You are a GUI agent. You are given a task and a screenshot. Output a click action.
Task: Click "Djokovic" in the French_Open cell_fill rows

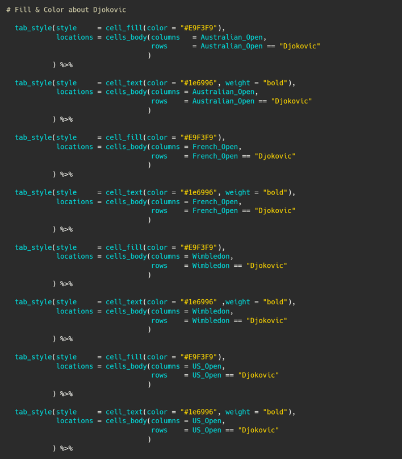pos(275,156)
